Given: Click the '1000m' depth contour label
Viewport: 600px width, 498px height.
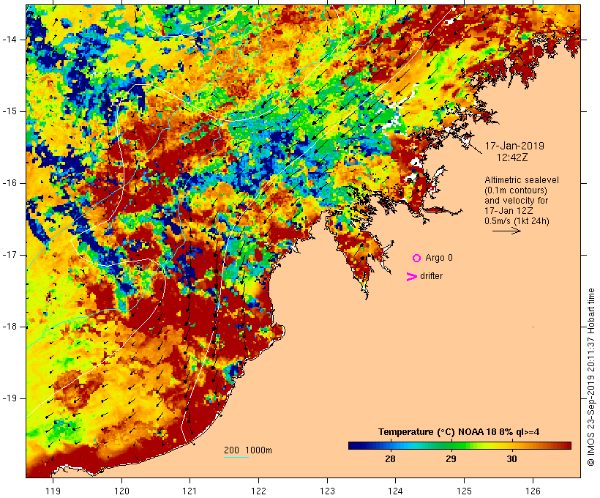Looking at the screenshot, I should [259, 450].
